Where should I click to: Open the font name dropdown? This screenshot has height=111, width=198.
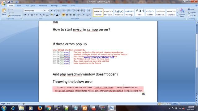(42, 10)
